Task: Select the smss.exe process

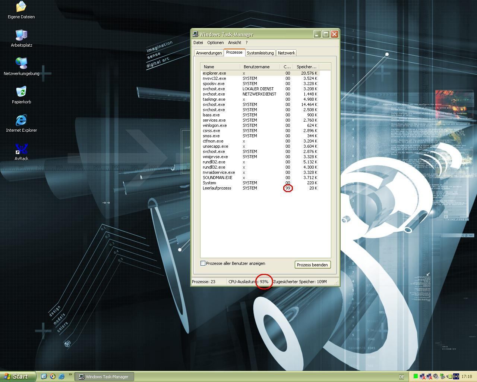Action: pos(260,136)
